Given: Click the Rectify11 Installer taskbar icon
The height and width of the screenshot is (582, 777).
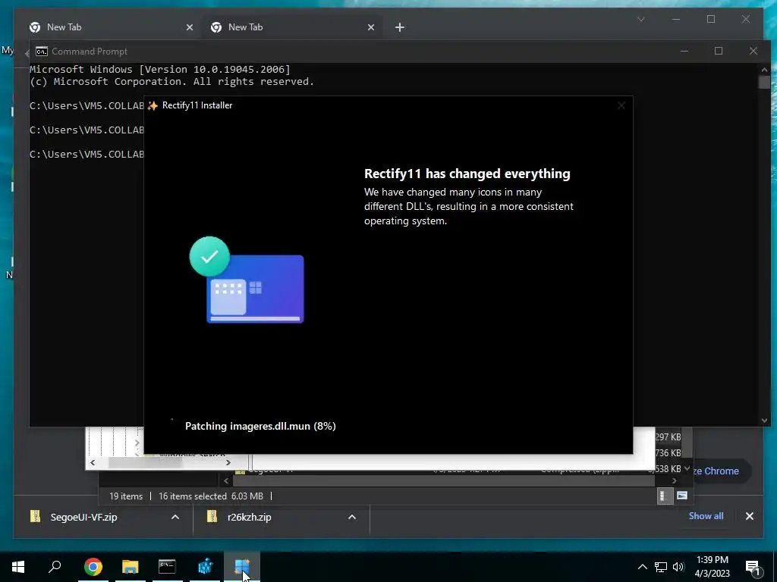Looking at the screenshot, I should [242, 567].
